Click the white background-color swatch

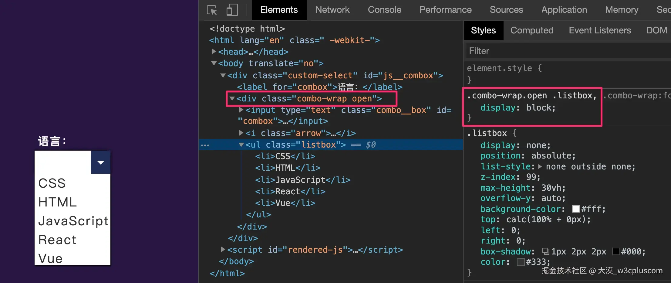(x=576, y=209)
